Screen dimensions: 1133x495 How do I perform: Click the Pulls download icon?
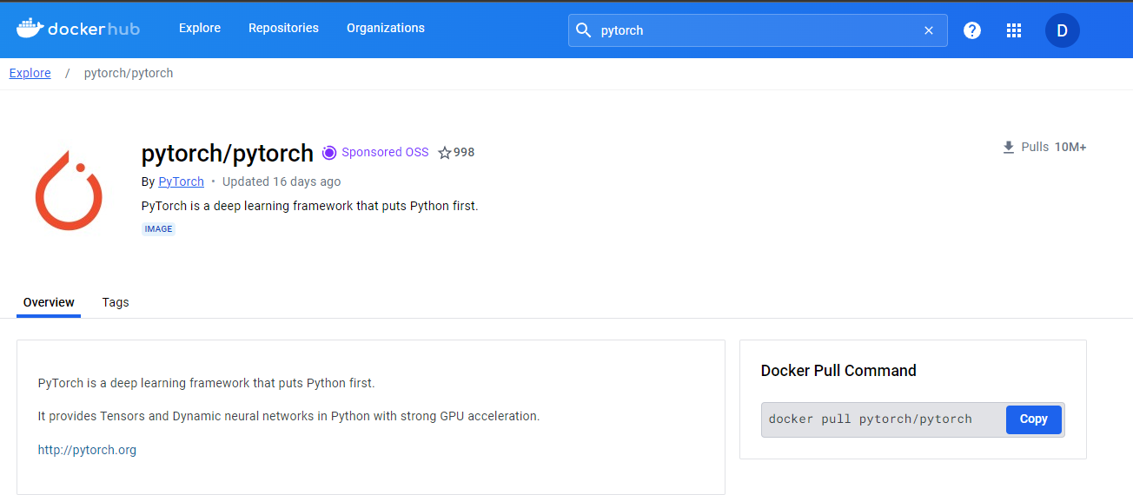pyautogui.click(x=1009, y=148)
